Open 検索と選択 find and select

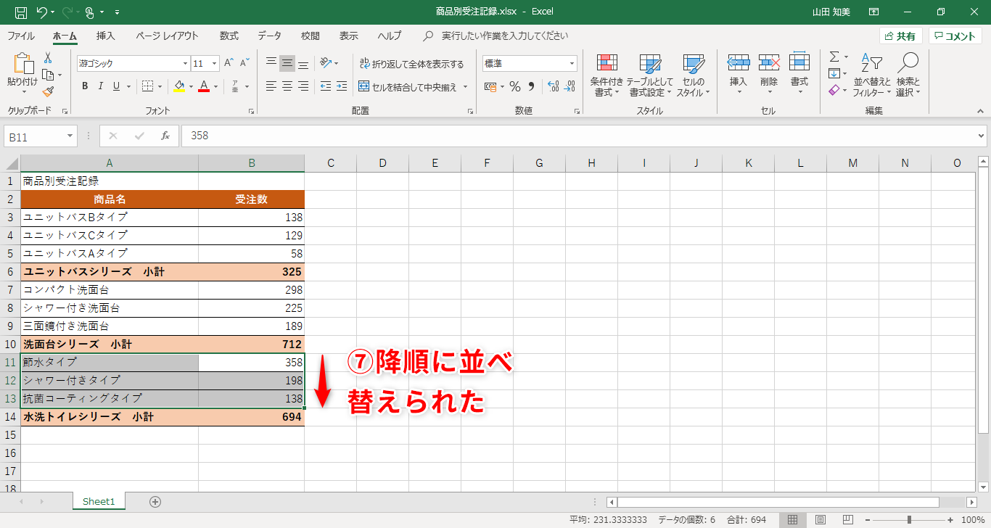point(908,75)
